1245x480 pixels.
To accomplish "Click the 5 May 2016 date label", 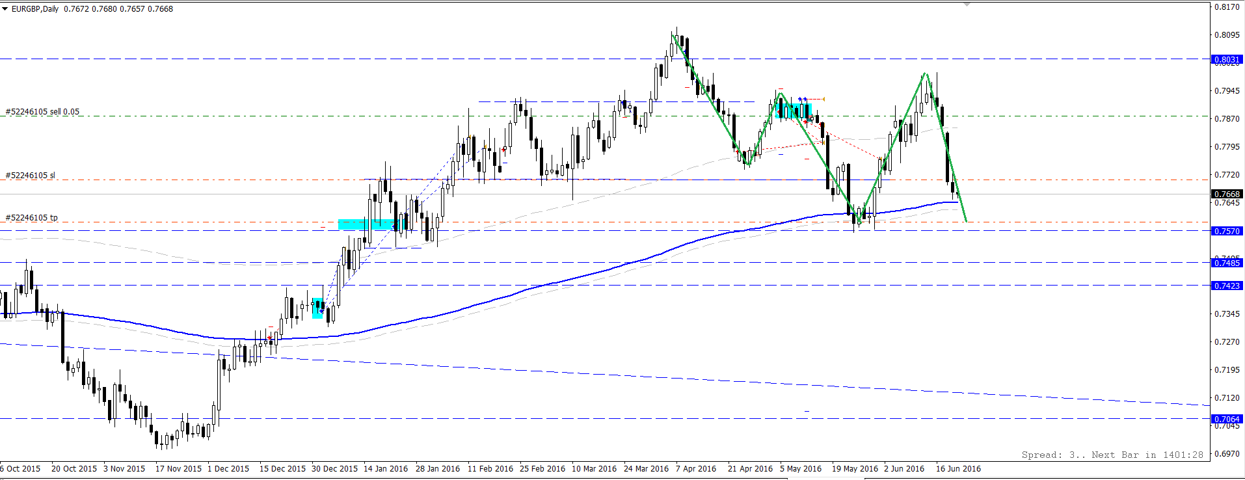I will point(801,469).
